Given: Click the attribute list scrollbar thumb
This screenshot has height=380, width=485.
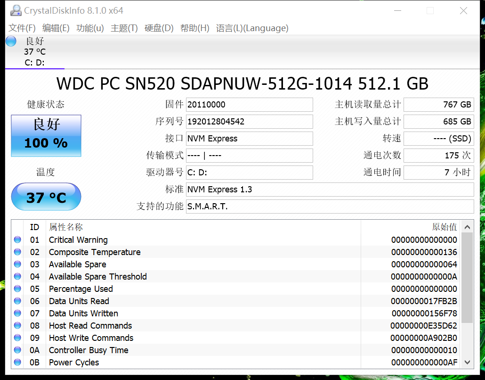Looking at the screenshot, I should click(467, 277).
